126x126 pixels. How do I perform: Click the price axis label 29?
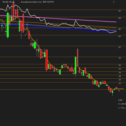[x=119, y=18]
